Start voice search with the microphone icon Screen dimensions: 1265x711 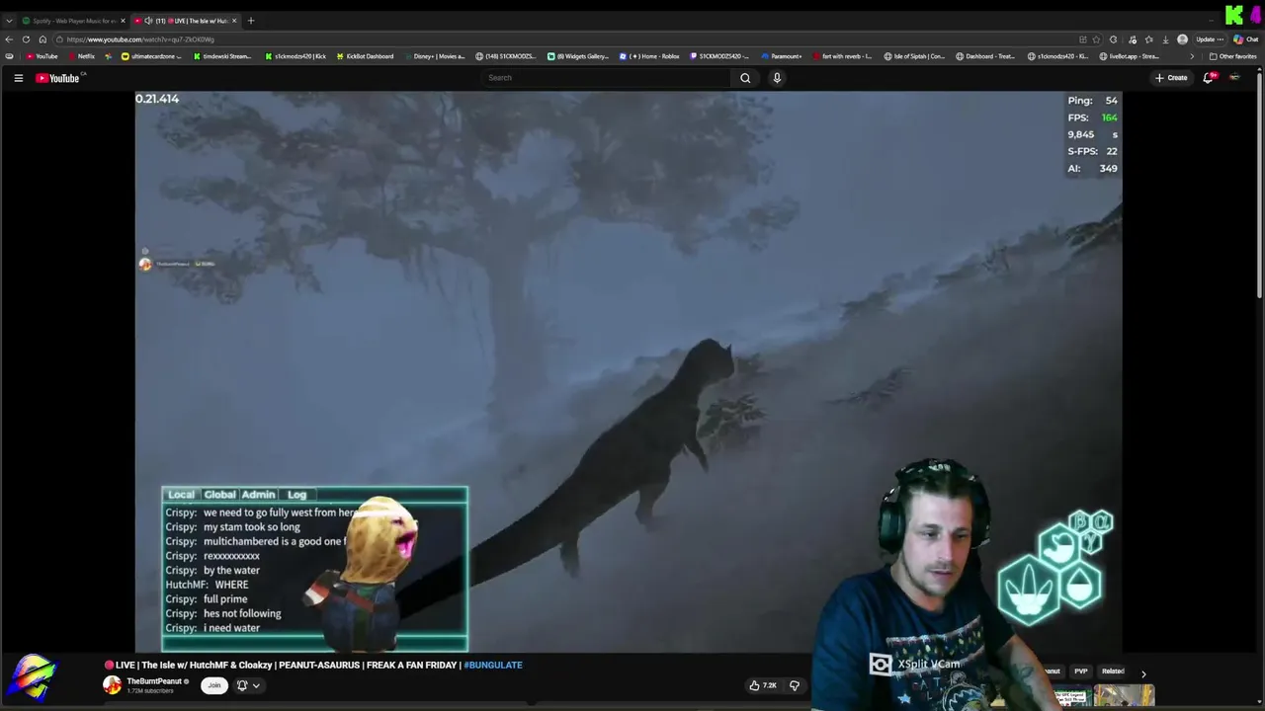click(777, 78)
